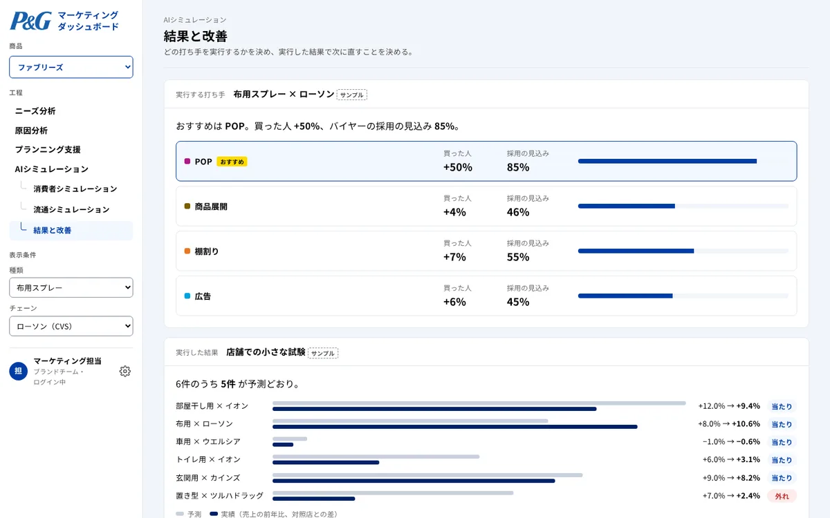The height and width of the screenshot is (518, 830).
Task: Click the +4% 買った人 value
Action: point(454,212)
